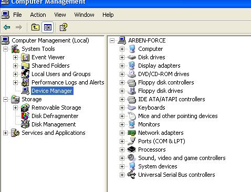This screenshot has height=192, width=251.
Task: Open the Action menu
Action: pyautogui.click(x=38, y=15)
